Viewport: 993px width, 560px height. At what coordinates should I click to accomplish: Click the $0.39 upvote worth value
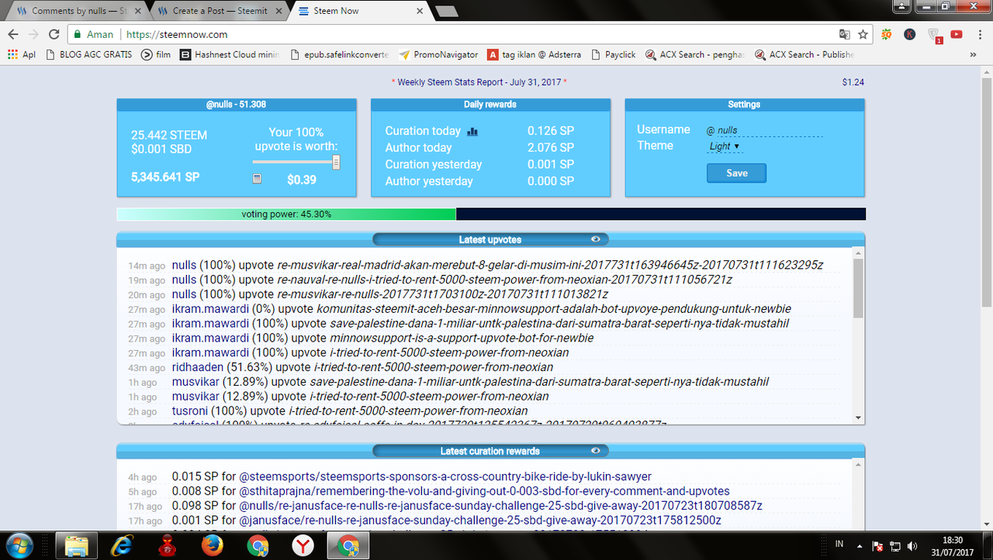[302, 180]
